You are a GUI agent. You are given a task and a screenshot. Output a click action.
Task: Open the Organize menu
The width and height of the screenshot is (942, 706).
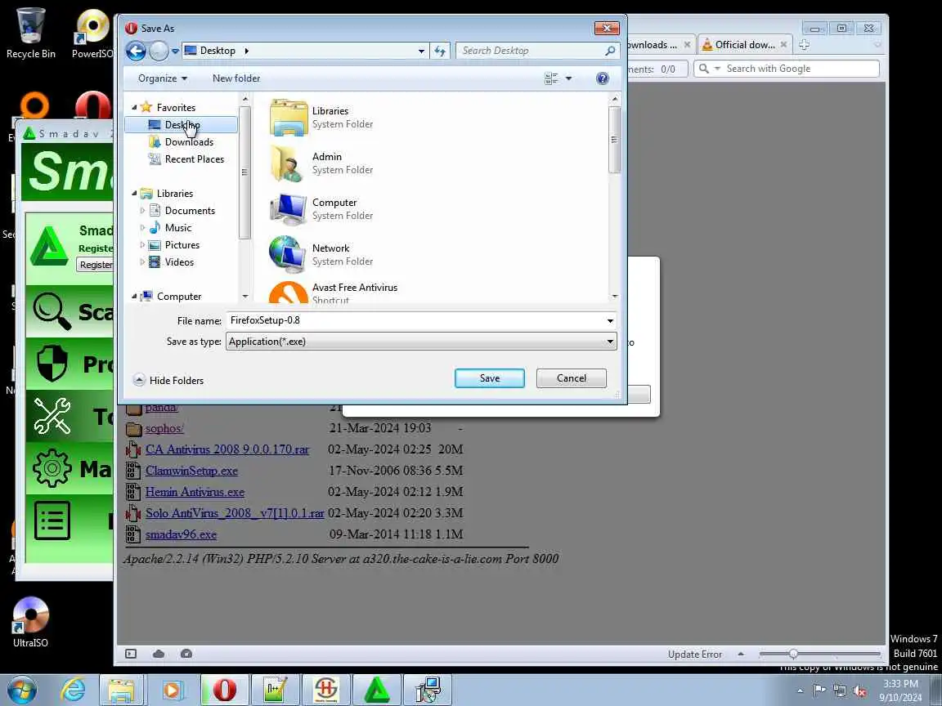coord(162,78)
